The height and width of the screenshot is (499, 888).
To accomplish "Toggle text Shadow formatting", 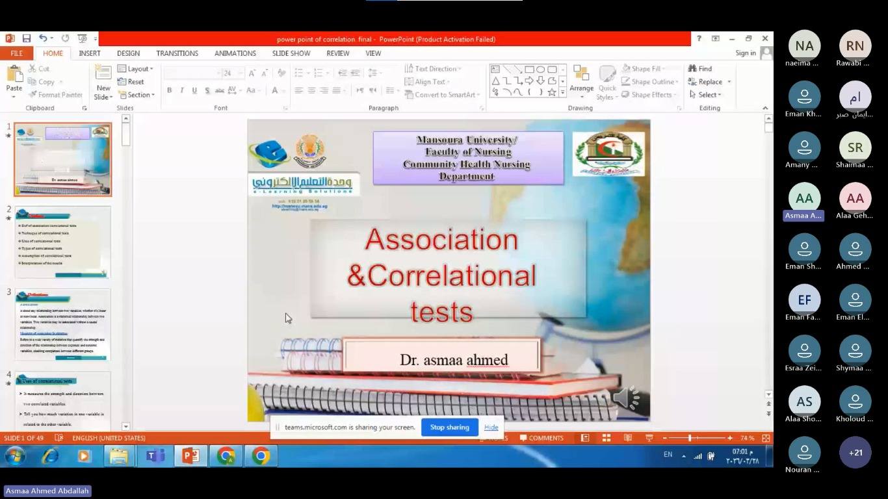I will pyautogui.click(x=207, y=90).
